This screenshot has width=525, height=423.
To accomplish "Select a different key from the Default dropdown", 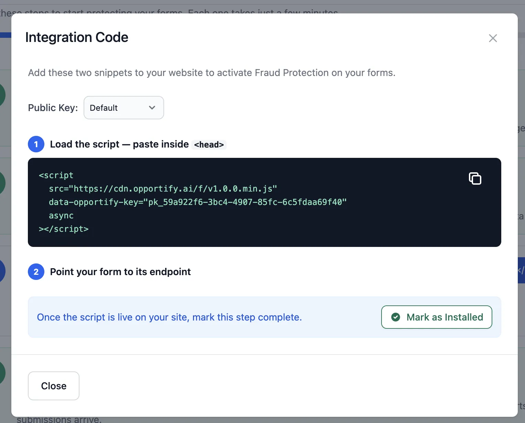I will coord(124,108).
